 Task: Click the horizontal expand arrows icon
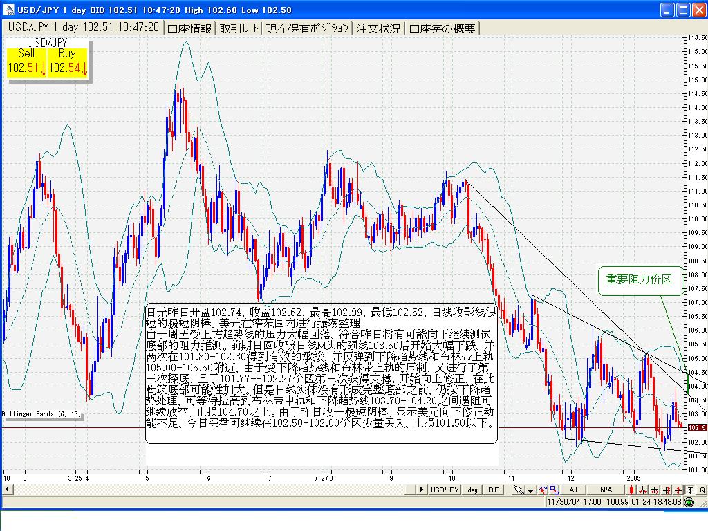pyautogui.click(x=655, y=490)
